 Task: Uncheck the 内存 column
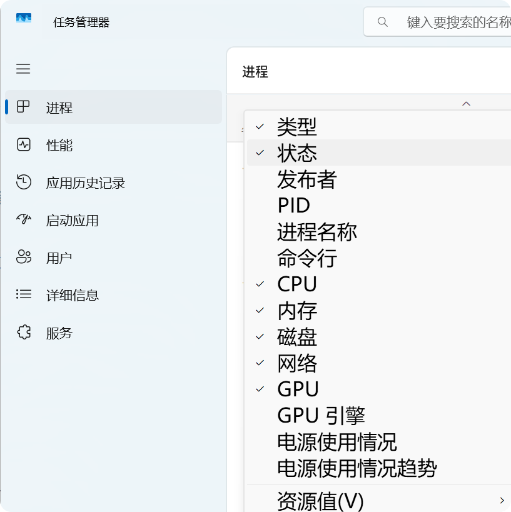click(x=379, y=310)
